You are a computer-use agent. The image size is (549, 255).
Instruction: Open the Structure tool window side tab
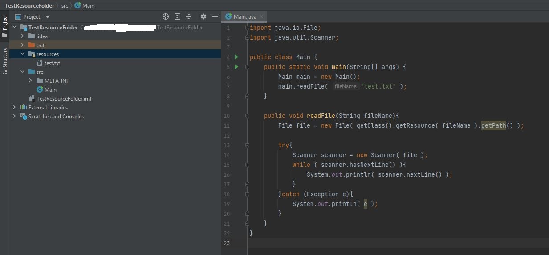[x=4, y=61]
